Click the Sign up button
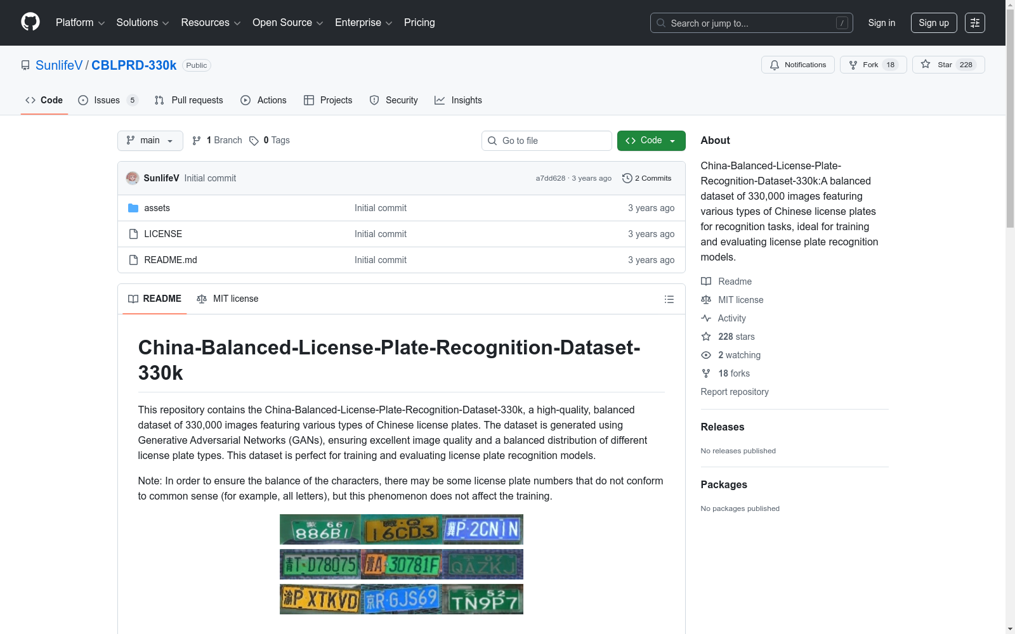 pyautogui.click(x=934, y=23)
